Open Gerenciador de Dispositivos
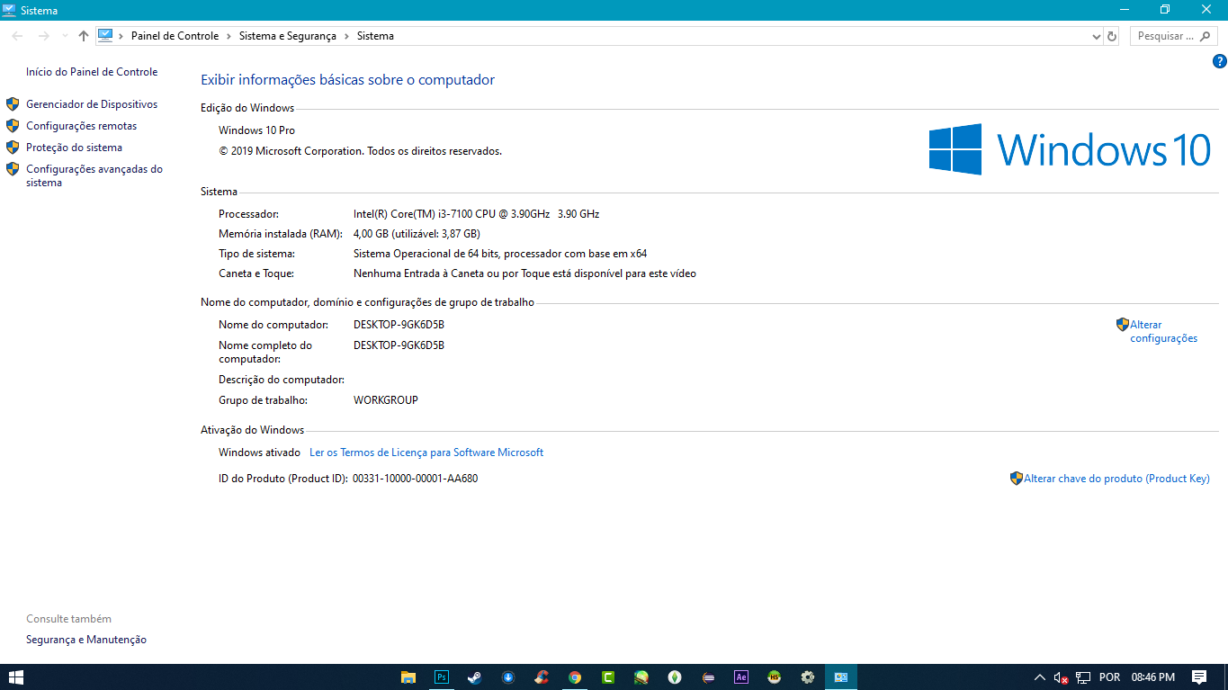This screenshot has height=690, width=1228. click(x=92, y=104)
